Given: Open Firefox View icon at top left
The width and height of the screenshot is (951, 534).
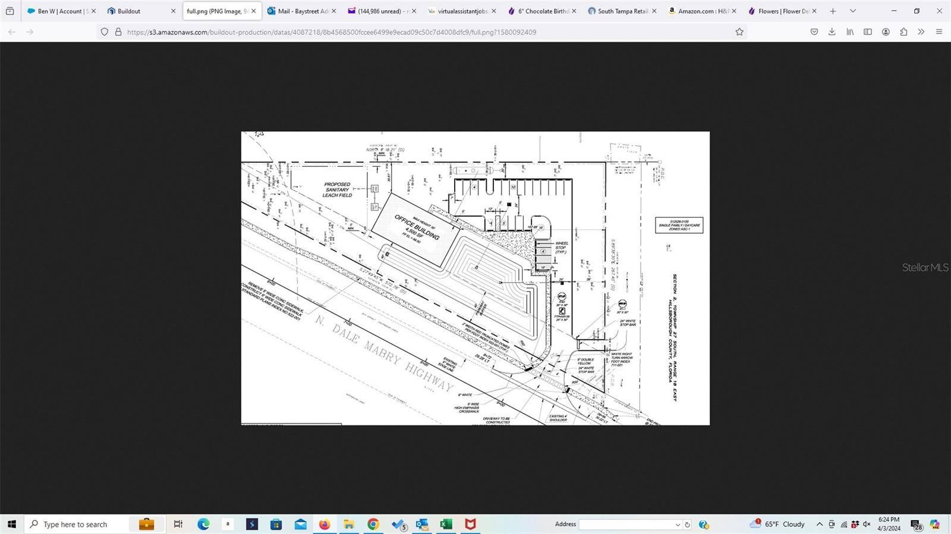Looking at the screenshot, I should pos(10,11).
